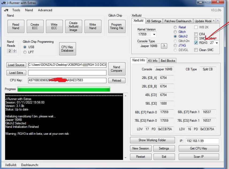
Task: Select USB glitch chip programming
Action: (25, 47)
